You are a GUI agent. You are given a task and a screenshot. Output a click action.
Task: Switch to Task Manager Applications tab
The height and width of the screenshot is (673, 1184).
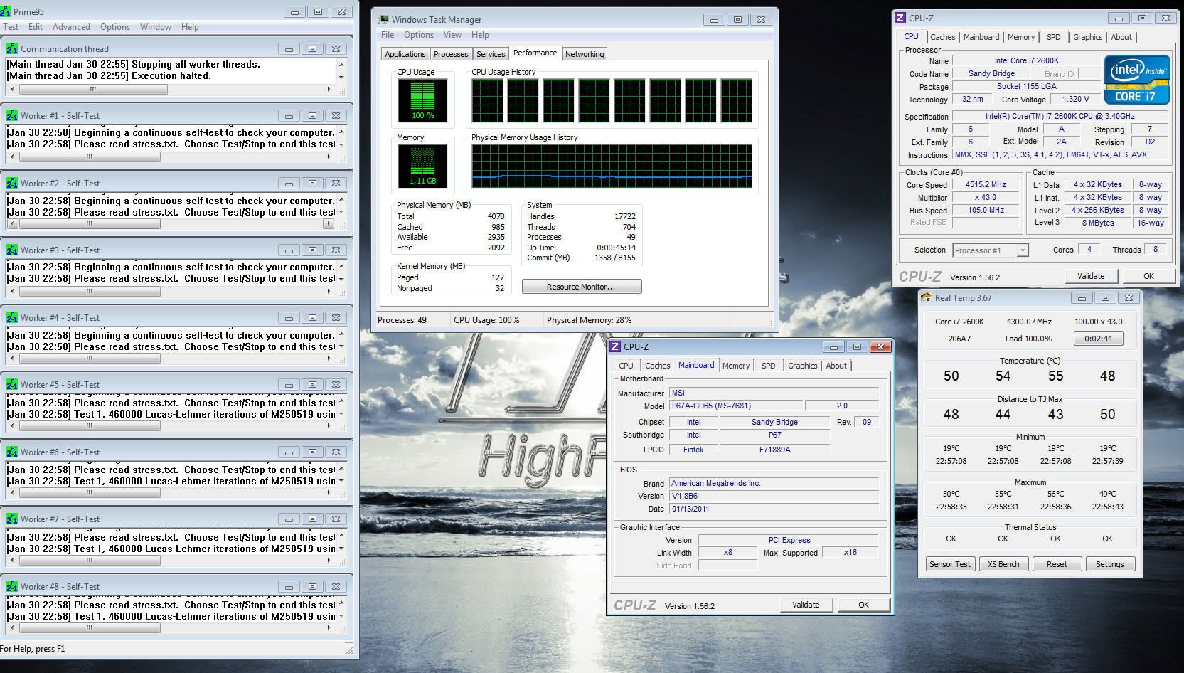tap(405, 54)
